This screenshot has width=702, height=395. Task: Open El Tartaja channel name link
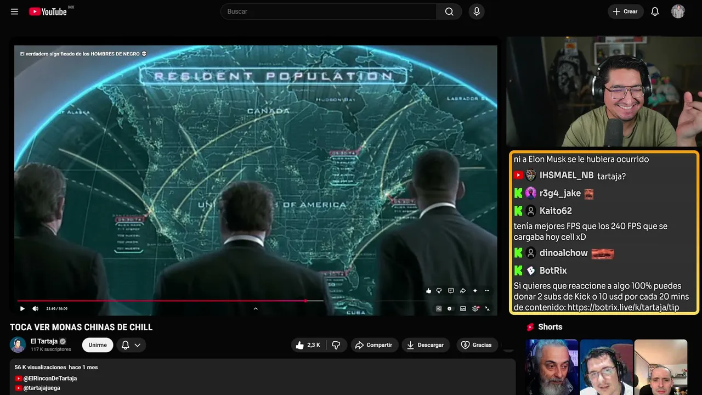click(x=43, y=341)
